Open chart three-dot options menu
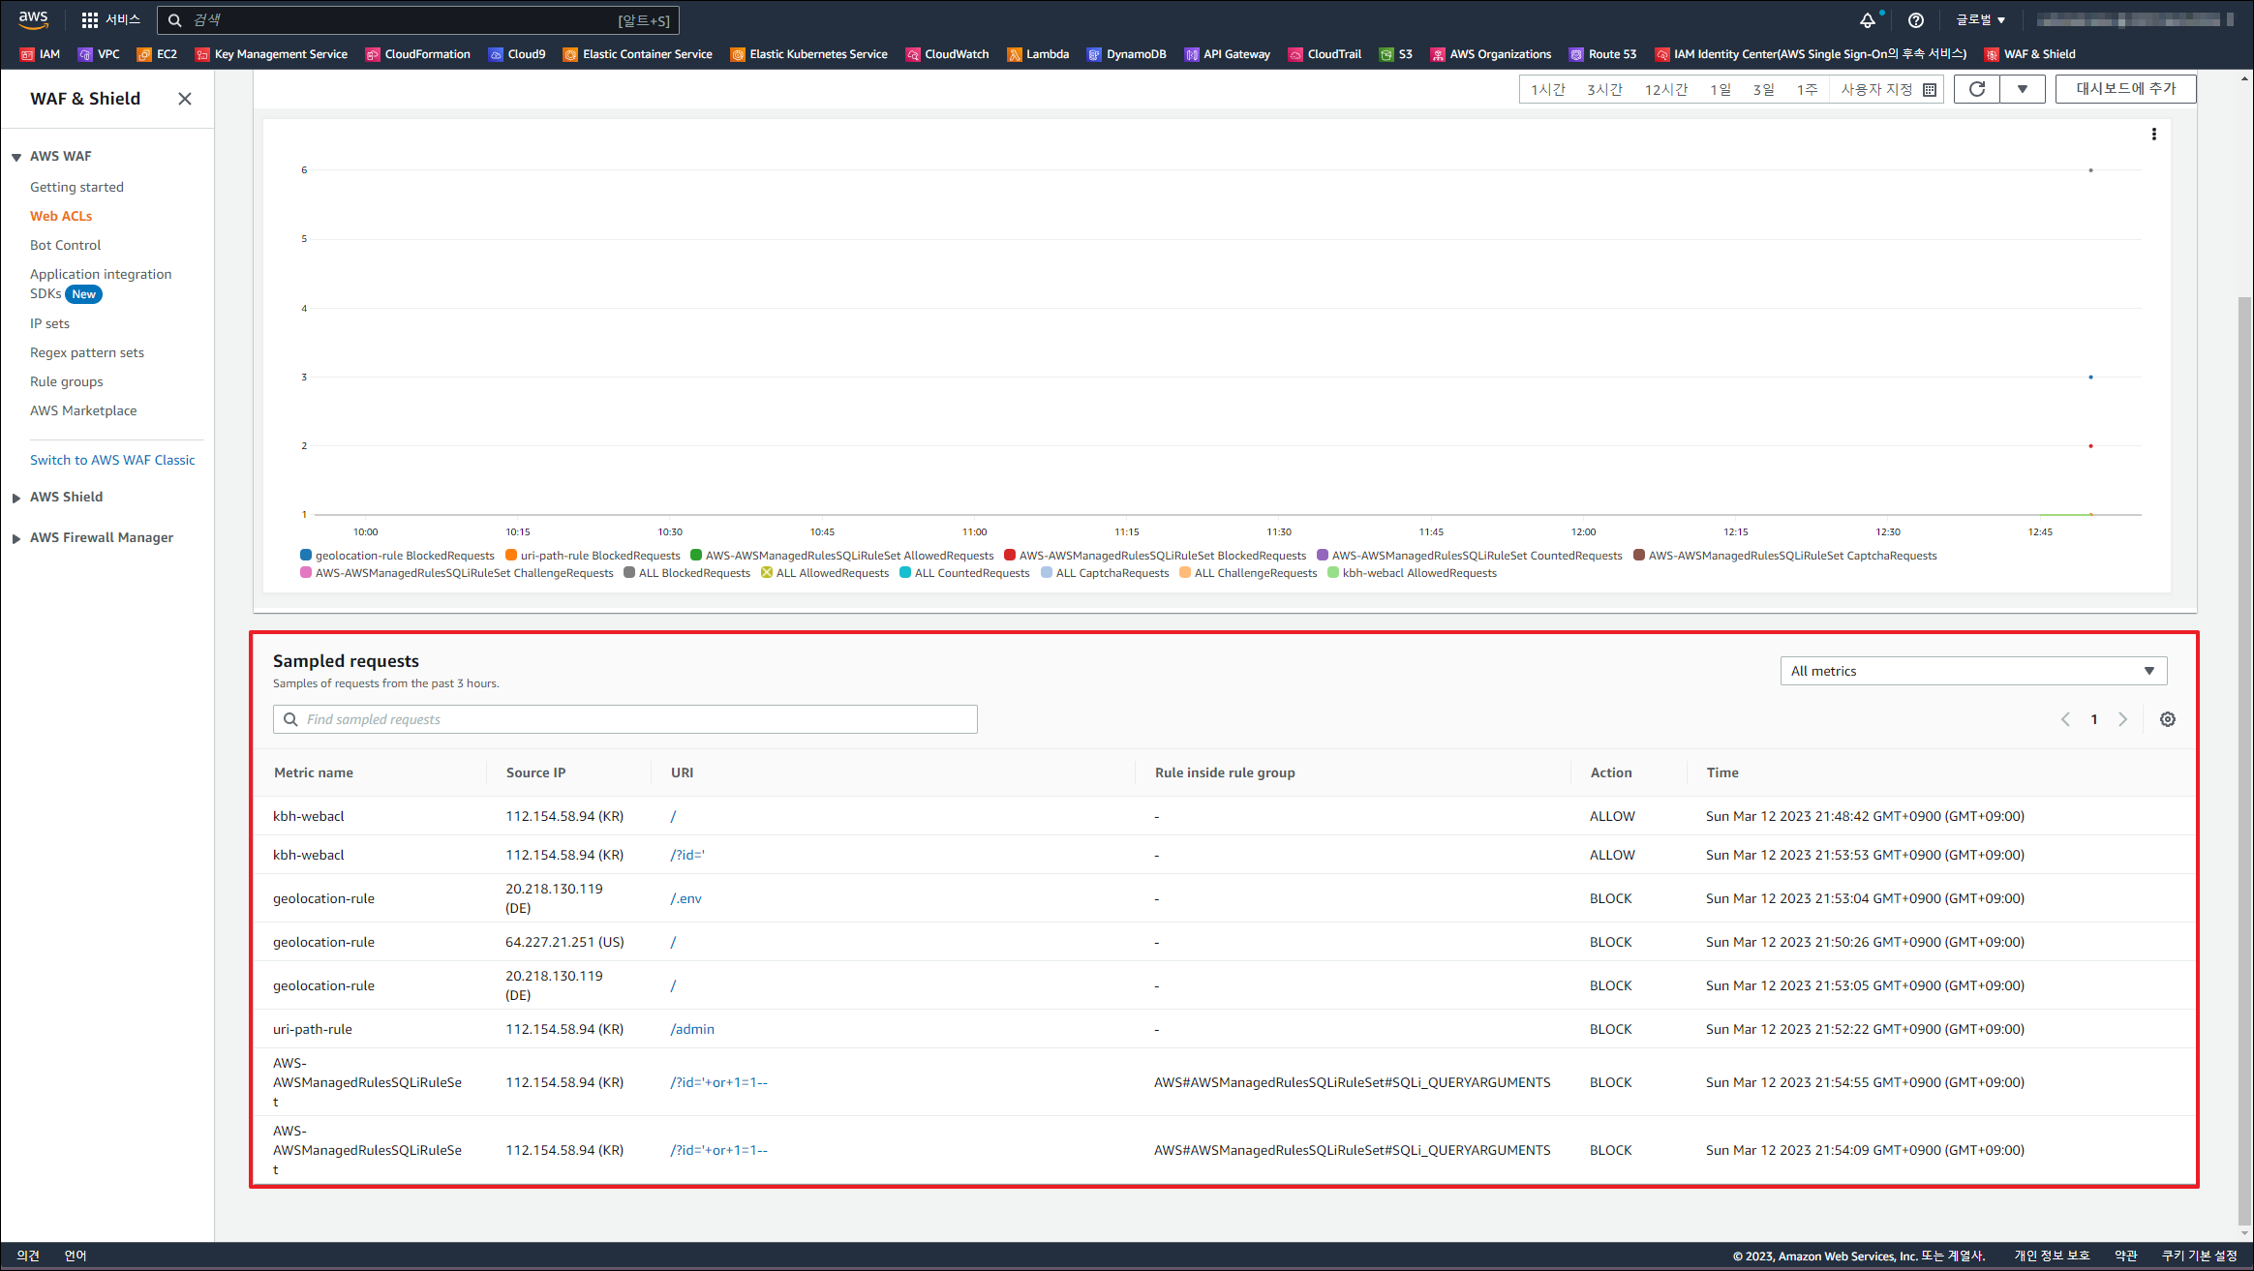 coord(2153,135)
